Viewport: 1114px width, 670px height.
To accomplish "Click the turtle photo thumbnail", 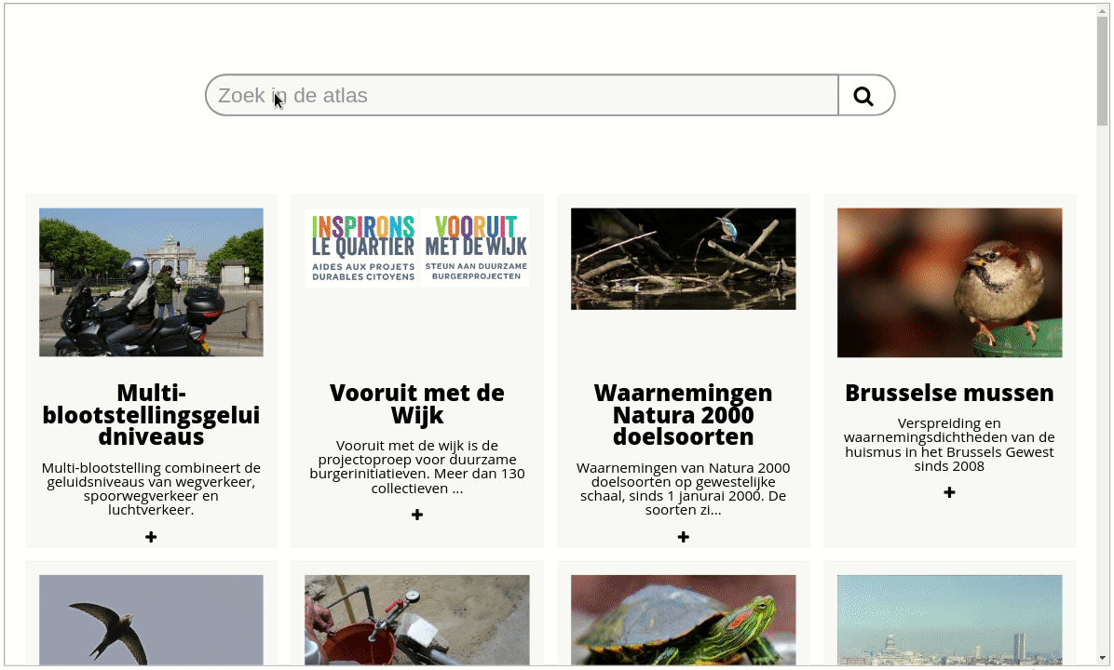I will pyautogui.click(x=683, y=622).
